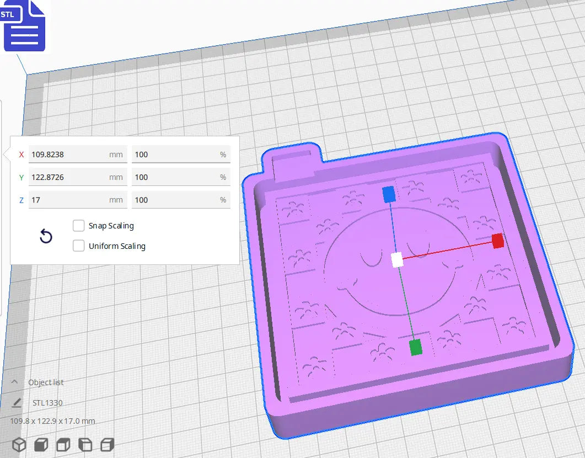Select STL1330 in the object list
The image size is (585, 458).
pyautogui.click(x=49, y=402)
